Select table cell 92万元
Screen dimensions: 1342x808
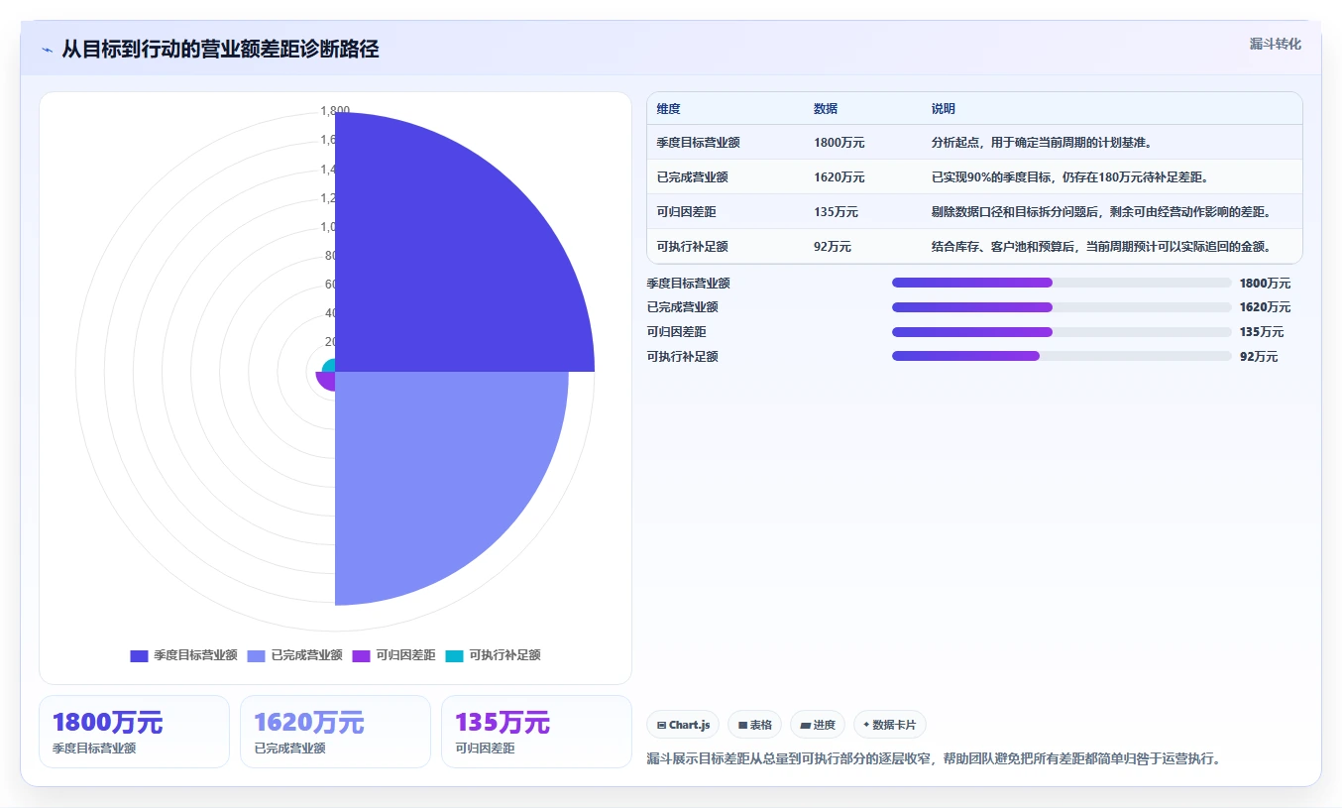click(833, 247)
